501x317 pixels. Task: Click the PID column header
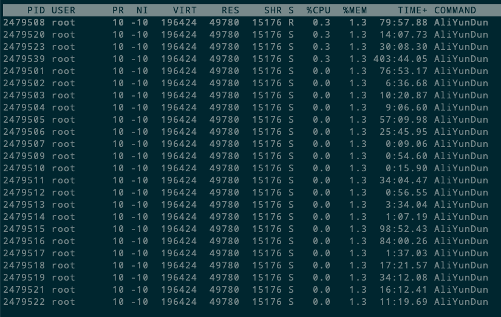click(x=36, y=10)
